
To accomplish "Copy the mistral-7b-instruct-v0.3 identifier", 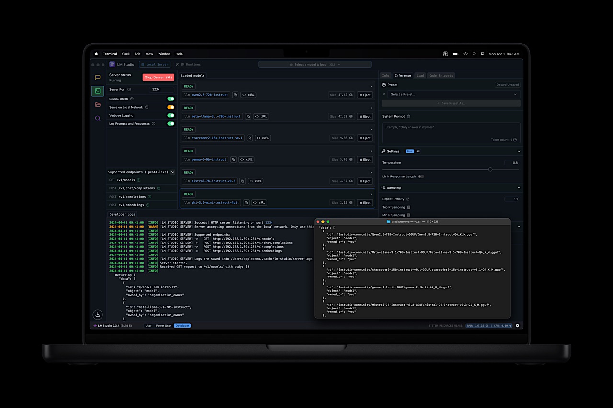I will pos(242,181).
